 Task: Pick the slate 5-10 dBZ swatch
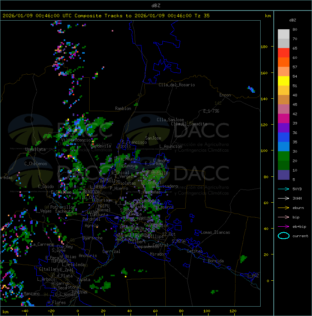coord(283,175)
